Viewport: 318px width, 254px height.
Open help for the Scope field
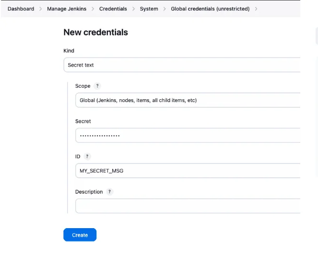pos(97,86)
